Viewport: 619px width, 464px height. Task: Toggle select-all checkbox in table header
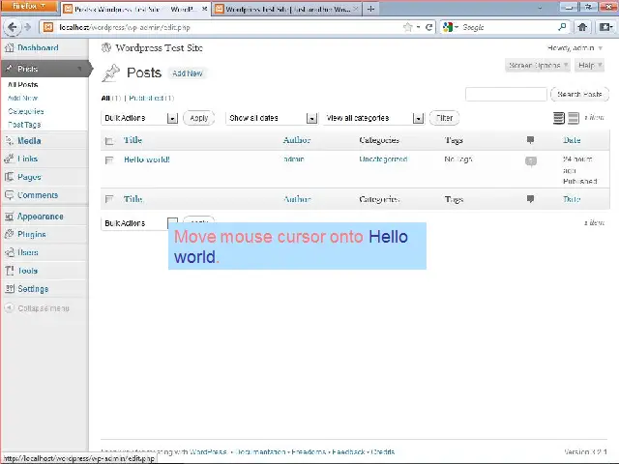pos(109,141)
